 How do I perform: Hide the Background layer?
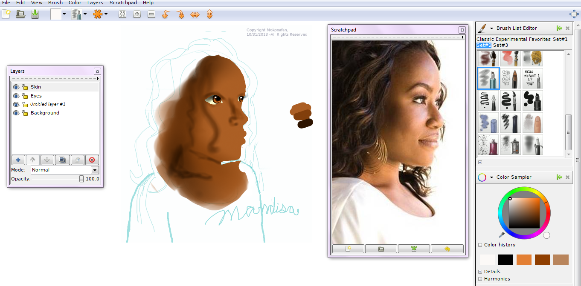[16, 113]
